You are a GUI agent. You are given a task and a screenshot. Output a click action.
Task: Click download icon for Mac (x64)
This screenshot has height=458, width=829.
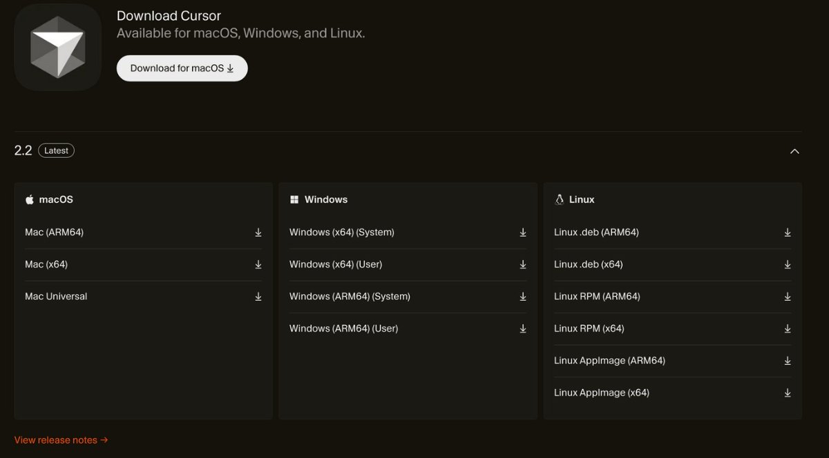(258, 264)
